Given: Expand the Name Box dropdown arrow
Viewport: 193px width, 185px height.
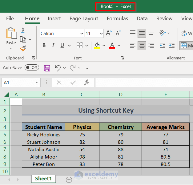Looking at the screenshot, I should [37, 82].
